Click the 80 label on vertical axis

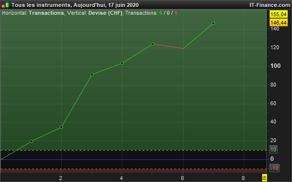[x=273, y=85]
